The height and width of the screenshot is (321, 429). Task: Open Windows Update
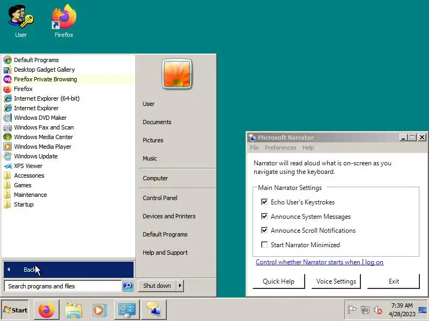(69, 156)
